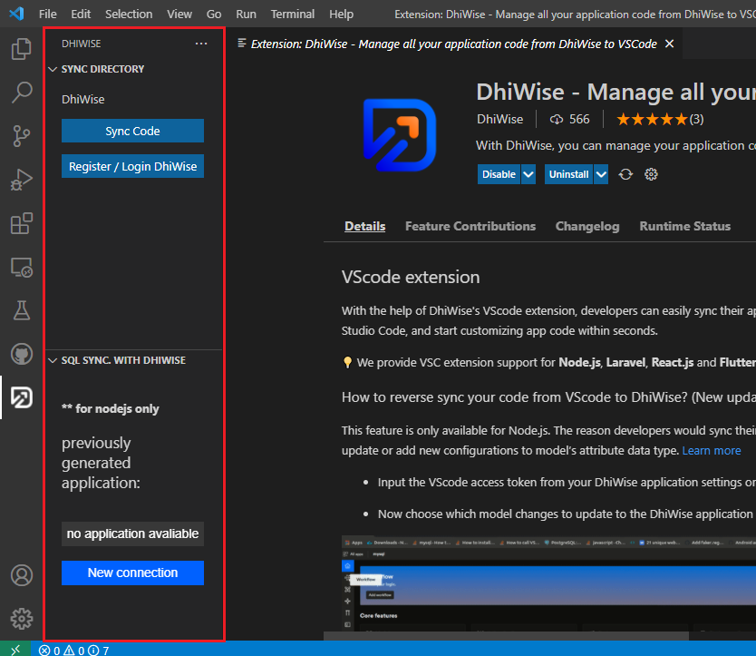Select the Extension: DhiWise editor tab

(x=453, y=44)
